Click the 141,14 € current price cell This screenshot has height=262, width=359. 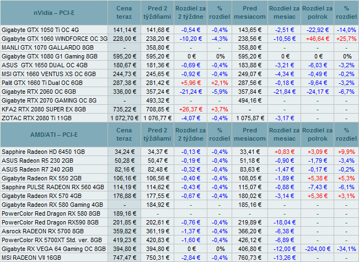pos(125,30)
